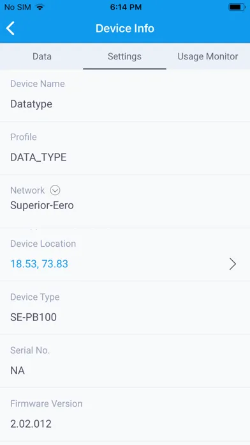This screenshot has height=445, width=250.
Task: Tap the 2.02.012 firmware version row
Action: [125, 414]
